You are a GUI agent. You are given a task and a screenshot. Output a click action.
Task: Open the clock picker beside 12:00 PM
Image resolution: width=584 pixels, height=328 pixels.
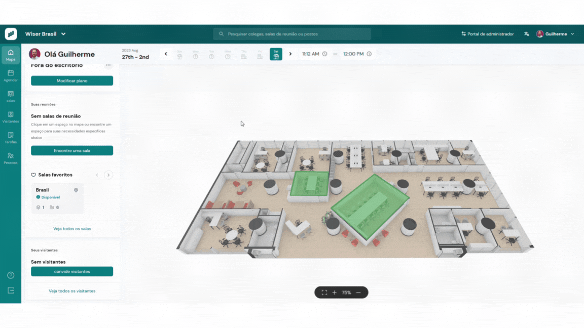coord(369,54)
